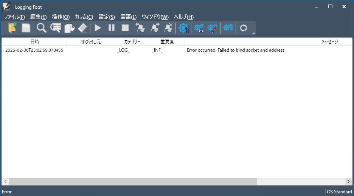Open the ウィンドウ(W) menu
354x196 pixels.
coord(155,17)
